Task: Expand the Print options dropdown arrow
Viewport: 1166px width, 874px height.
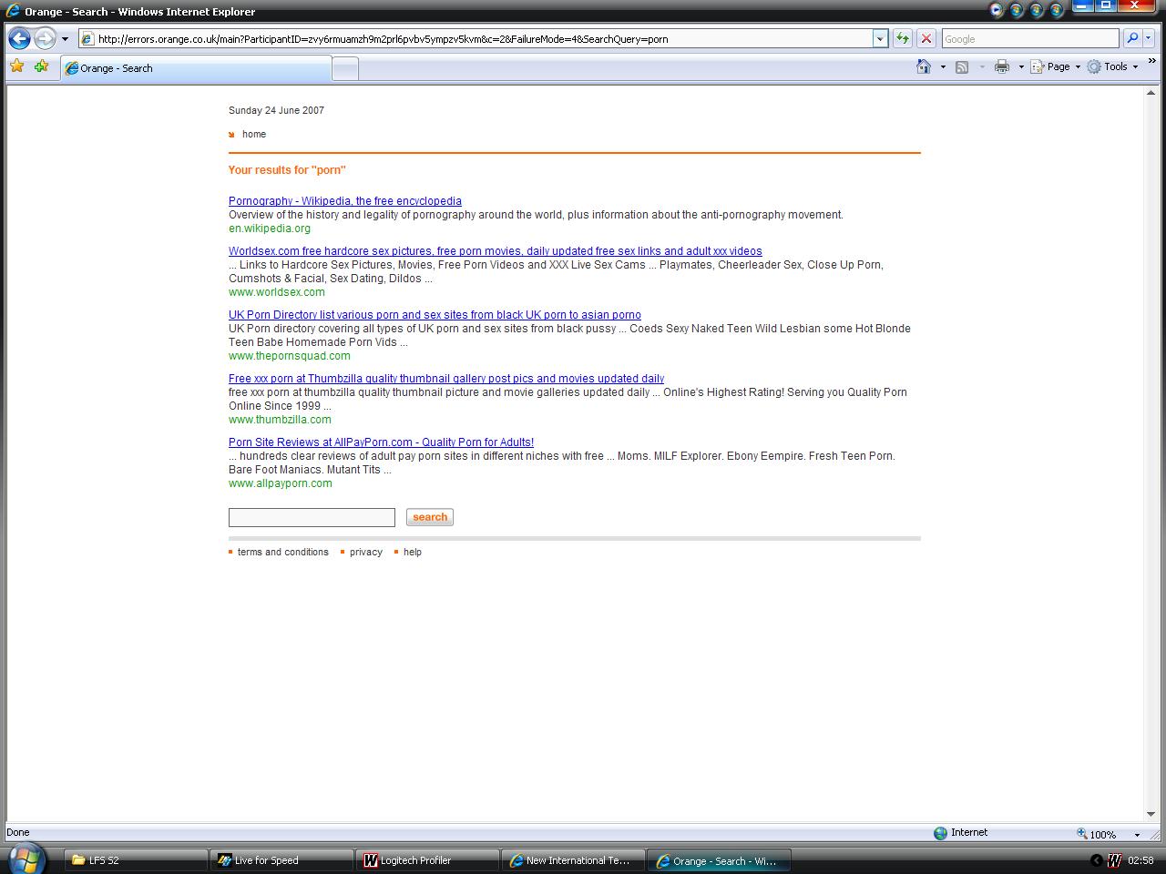Action: (x=1021, y=66)
